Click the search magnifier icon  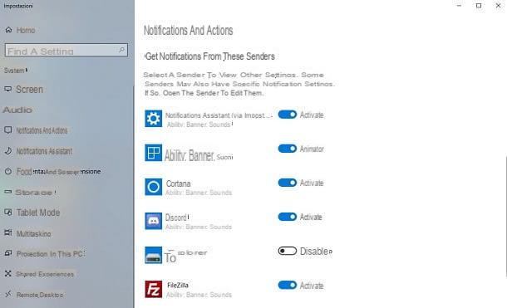[121, 50]
